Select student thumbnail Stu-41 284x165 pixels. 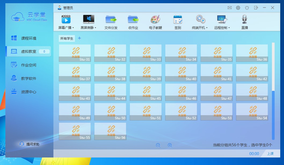pyautogui.click(x=216, y=73)
